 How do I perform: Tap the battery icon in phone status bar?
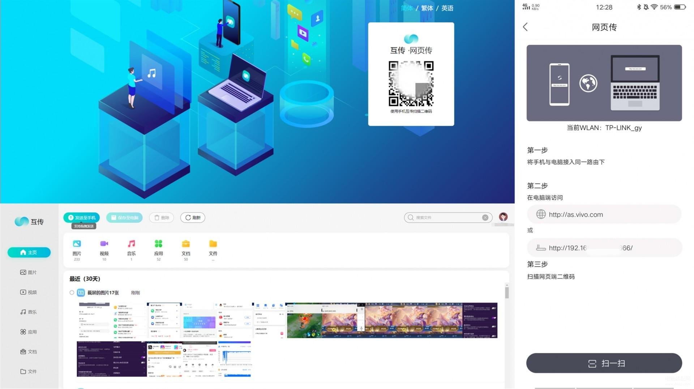coord(680,7)
